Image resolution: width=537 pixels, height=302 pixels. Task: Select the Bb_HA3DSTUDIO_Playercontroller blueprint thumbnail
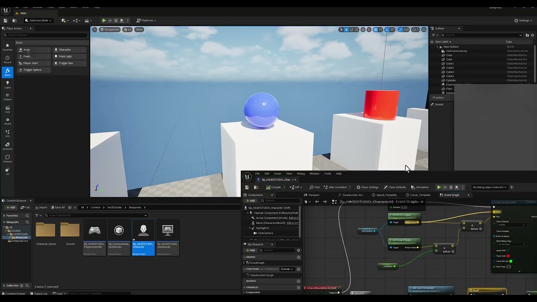94,237
